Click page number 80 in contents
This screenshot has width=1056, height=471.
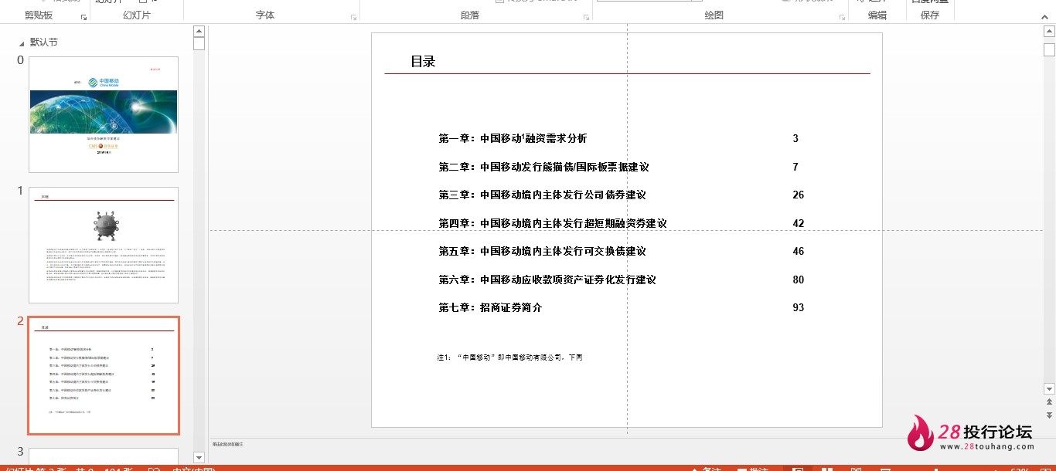(799, 280)
